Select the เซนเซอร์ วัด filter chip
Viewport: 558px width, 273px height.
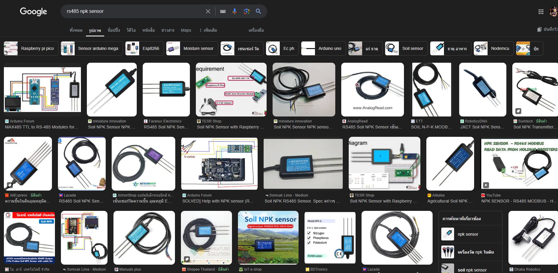pos(242,48)
